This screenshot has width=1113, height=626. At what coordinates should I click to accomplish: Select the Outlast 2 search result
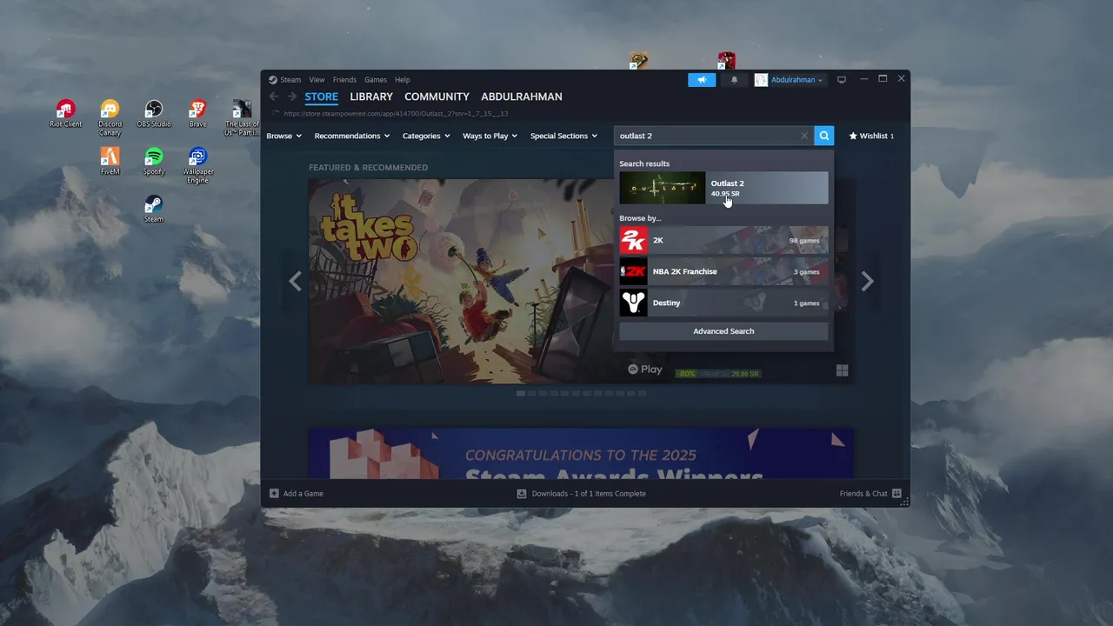[x=723, y=188]
